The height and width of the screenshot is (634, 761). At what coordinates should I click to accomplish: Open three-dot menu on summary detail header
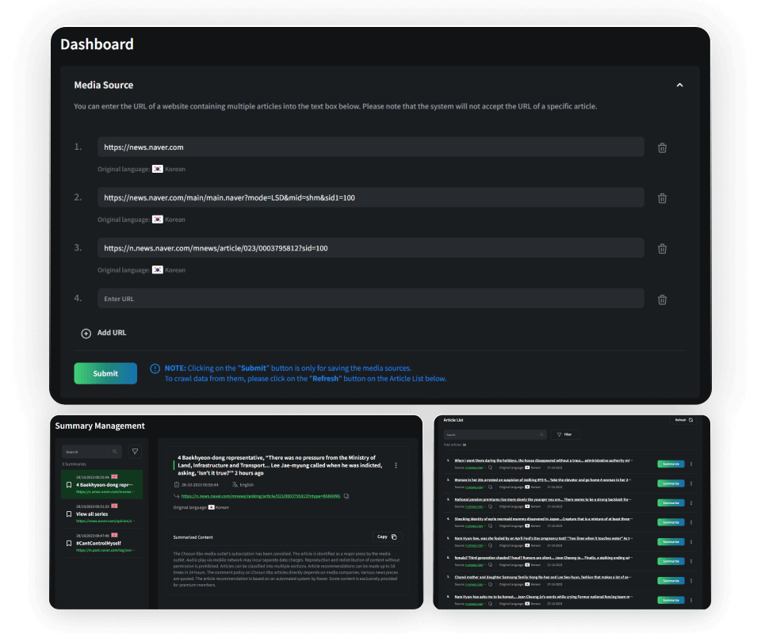pyautogui.click(x=396, y=465)
